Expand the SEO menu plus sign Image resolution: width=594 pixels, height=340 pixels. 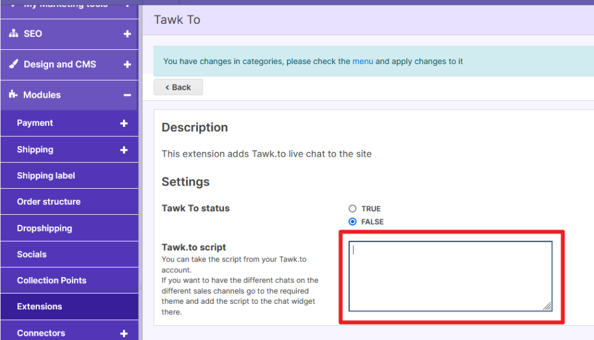click(127, 34)
